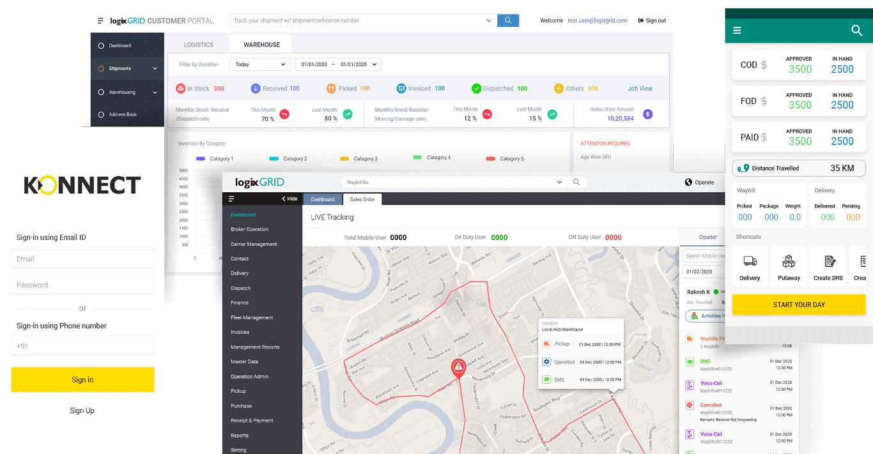Click the blue shipment search button

point(508,20)
